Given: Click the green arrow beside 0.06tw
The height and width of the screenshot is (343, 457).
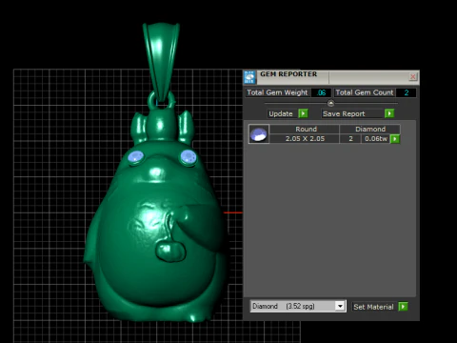Looking at the screenshot, I should (395, 139).
